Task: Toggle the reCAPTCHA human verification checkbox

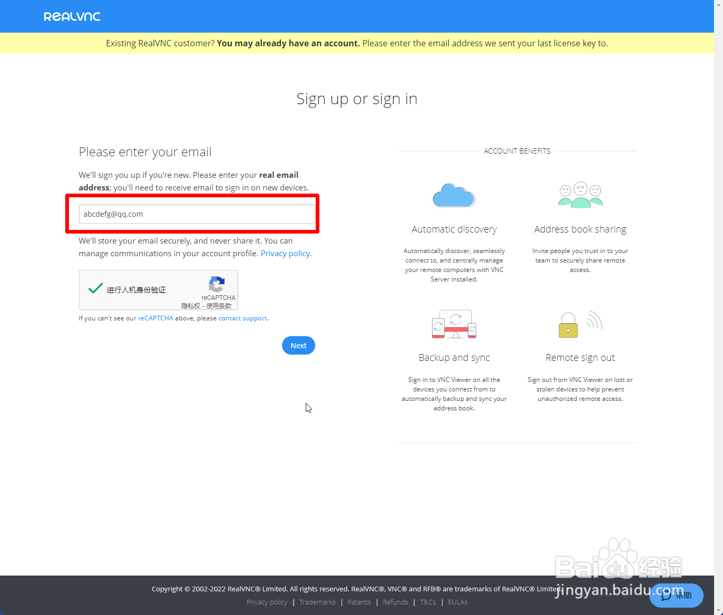Action: (x=96, y=288)
